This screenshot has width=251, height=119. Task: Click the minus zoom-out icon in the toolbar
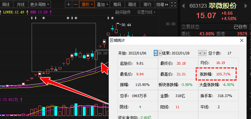pyautogui.click(x=75, y=4)
